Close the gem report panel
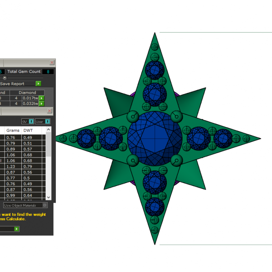 [52, 63]
